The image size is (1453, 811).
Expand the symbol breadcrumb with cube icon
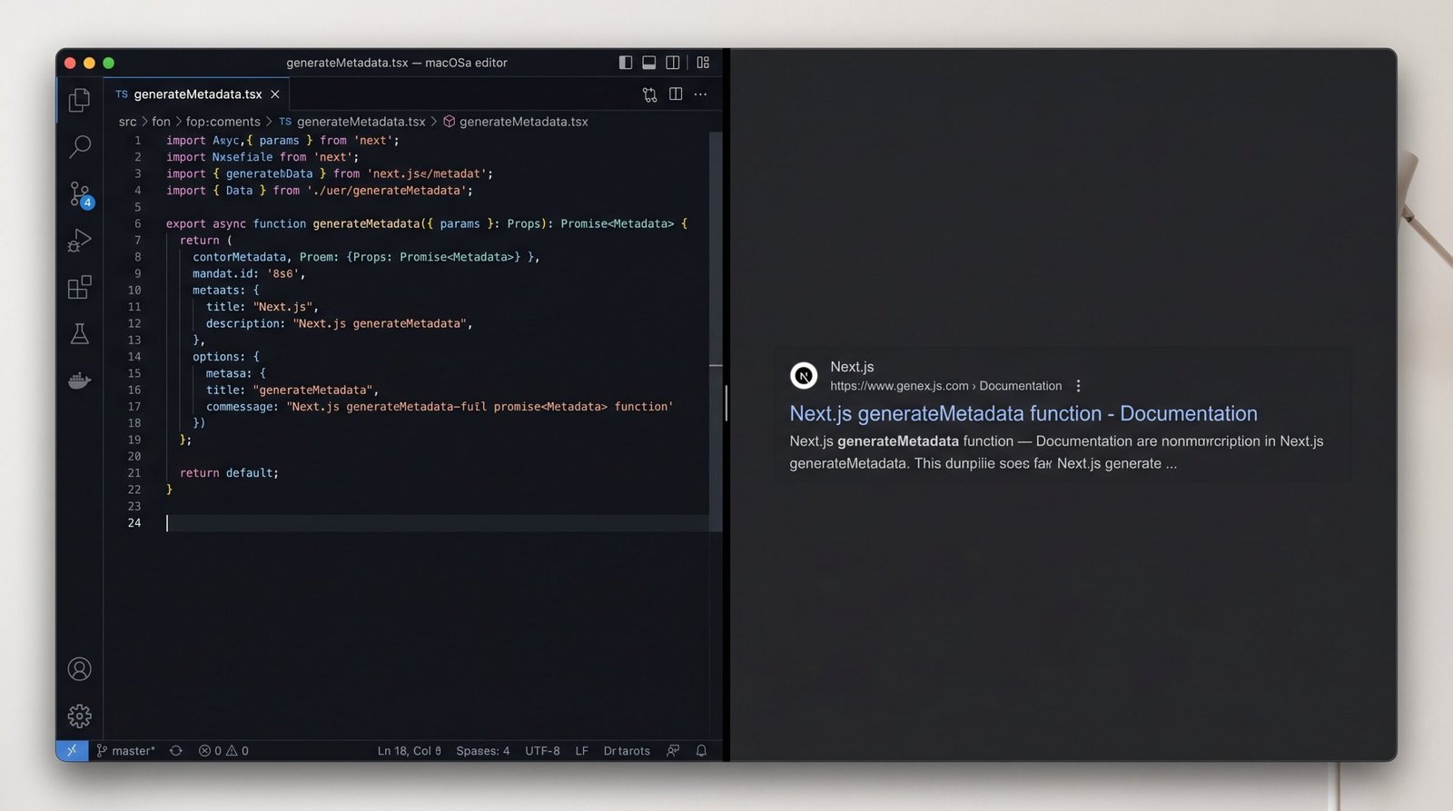pos(516,122)
